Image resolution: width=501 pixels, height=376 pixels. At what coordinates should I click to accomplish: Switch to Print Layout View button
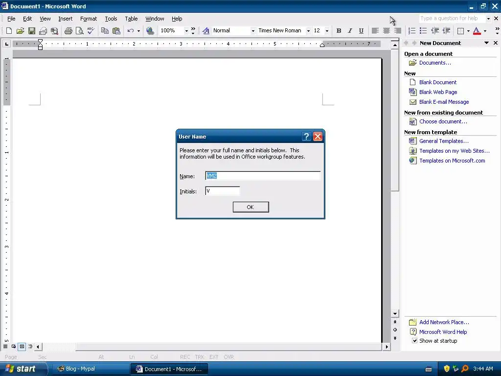(22, 346)
